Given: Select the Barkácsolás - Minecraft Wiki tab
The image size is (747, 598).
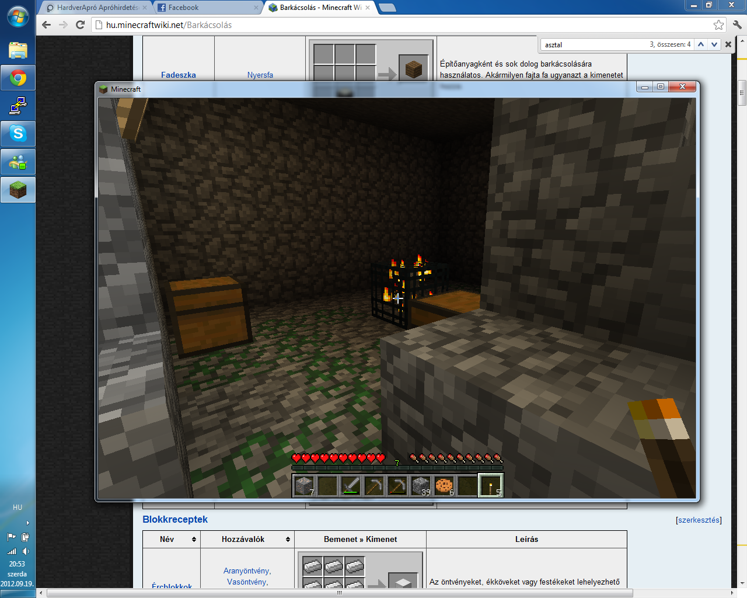Looking at the screenshot, I should click(319, 8).
